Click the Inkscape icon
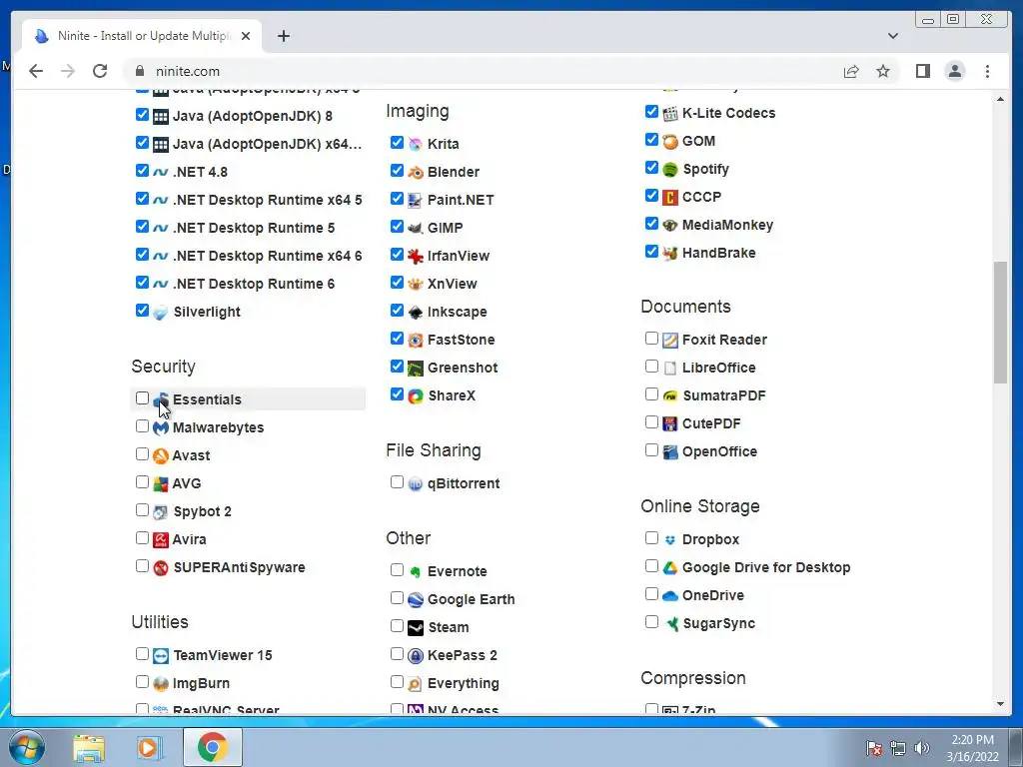The width and height of the screenshot is (1023, 767). point(415,313)
